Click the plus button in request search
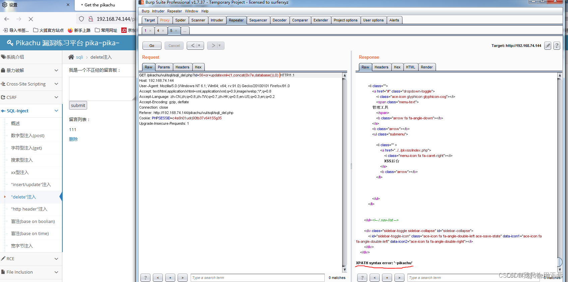Image resolution: width=568 pixels, height=282 pixels. click(x=170, y=278)
